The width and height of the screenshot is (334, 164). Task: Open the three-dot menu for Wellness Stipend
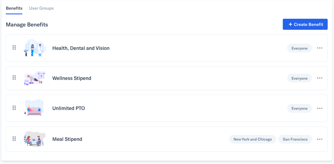319,78
